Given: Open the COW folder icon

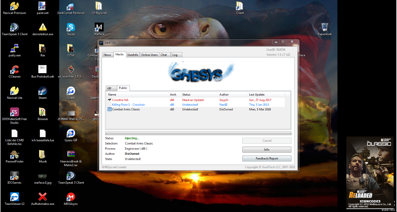Looking at the screenshot, I should pyautogui.click(x=71, y=51).
